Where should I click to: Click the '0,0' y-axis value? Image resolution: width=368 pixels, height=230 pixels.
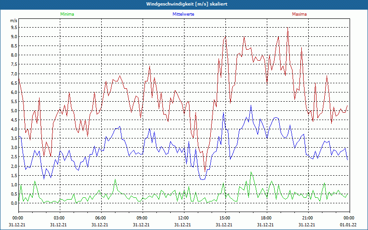coord(14,203)
